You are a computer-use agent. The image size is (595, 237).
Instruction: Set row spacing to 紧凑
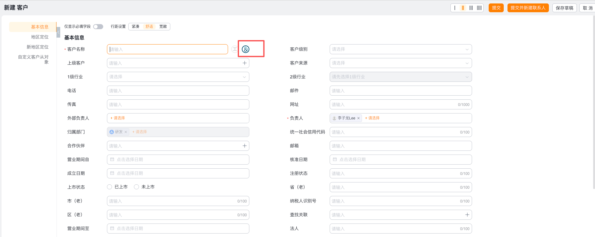135,27
